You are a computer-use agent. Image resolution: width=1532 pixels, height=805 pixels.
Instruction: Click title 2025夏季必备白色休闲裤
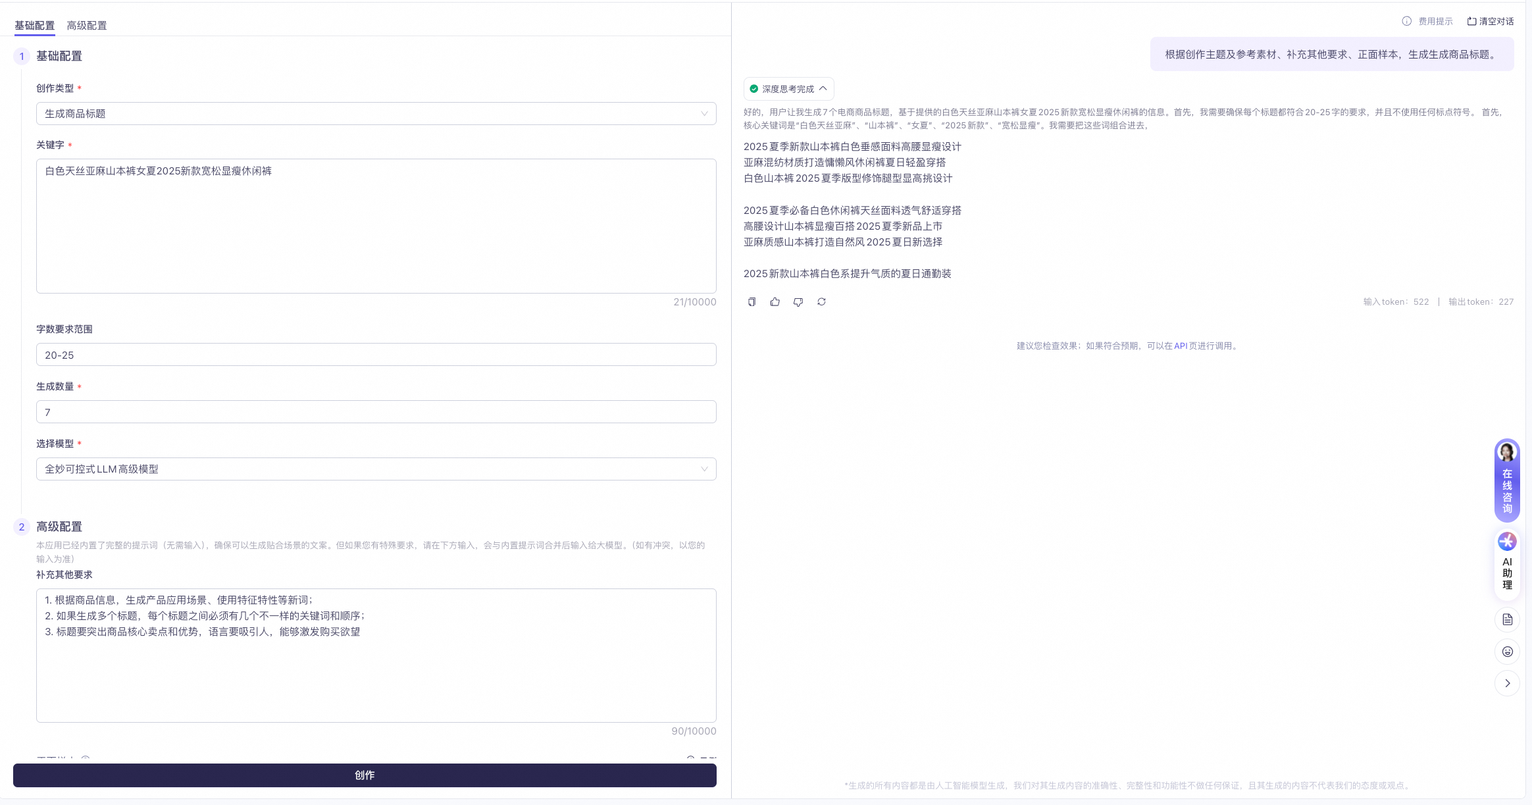pos(852,211)
